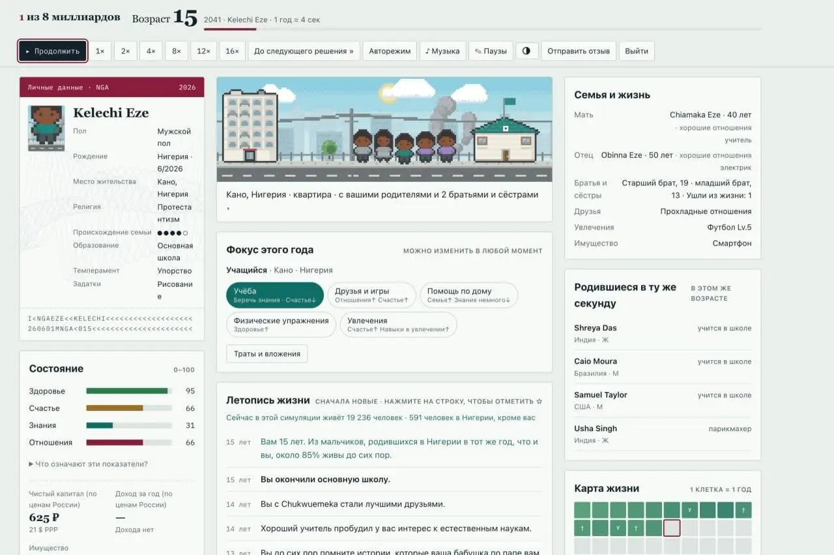Set simulation speed to 8×
The width and height of the screenshot is (834, 555).
tap(176, 51)
